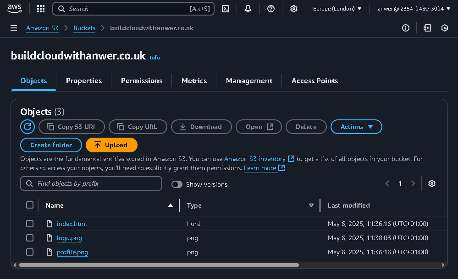Viewport: 458px width, 279px height.
Task: Open the notifications bell
Action: point(248,9)
